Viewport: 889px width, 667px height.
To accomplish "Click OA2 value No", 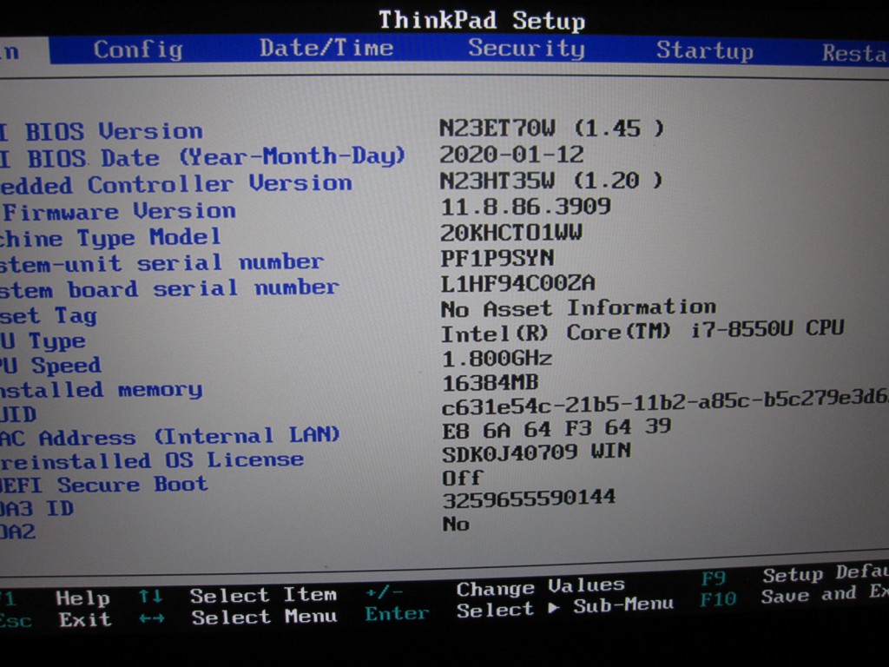I will coord(456,524).
